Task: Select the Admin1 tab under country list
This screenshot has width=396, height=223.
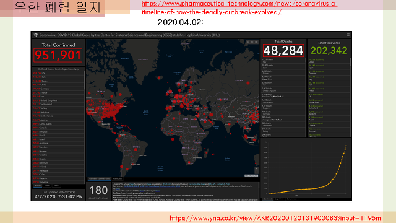Action: tap(47, 186)
